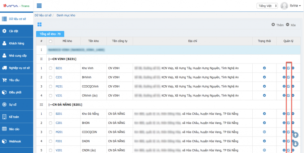Click edit icon for Kho Đà Nẵng row

click(288, 114)
